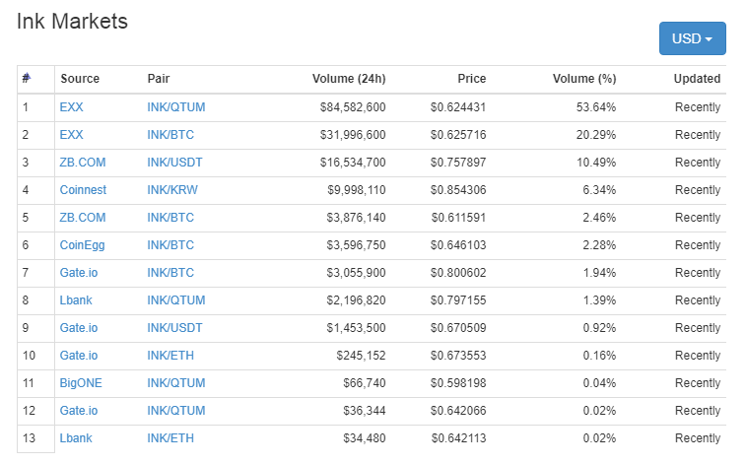Select volume value $3,876,140
This screenshot has width=746, height=464.
[356, 218]
